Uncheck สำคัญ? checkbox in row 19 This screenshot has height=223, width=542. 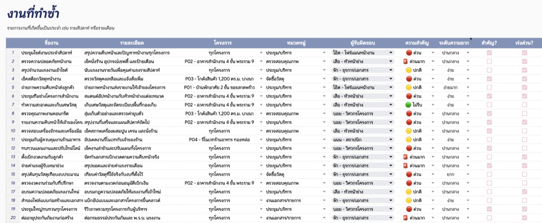pyautogui.click(x=489, y=209)
